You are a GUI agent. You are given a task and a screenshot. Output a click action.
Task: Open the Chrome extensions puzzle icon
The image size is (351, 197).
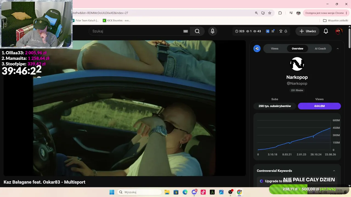[x=280, y=13]
